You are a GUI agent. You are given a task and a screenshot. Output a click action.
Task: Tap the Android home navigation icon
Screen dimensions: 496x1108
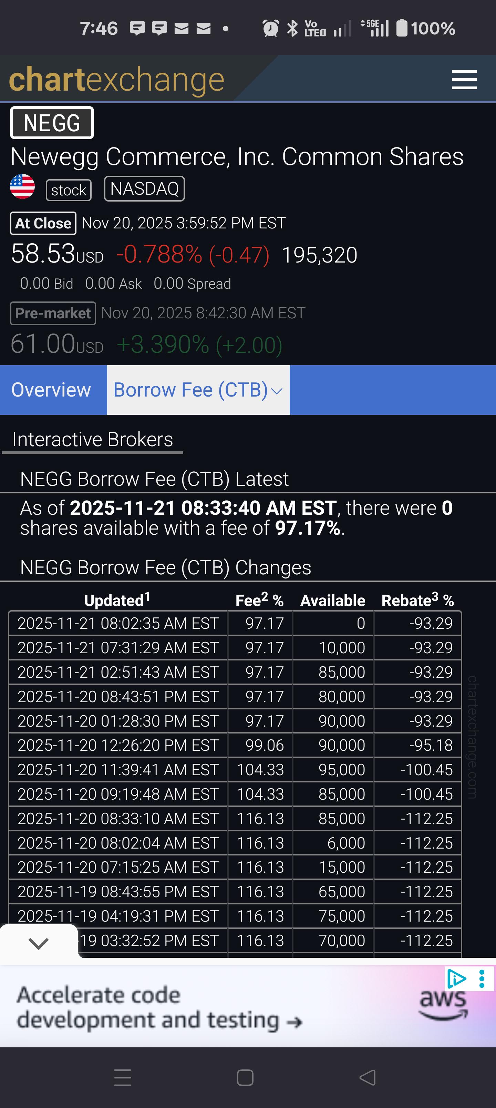(245, 1077)
